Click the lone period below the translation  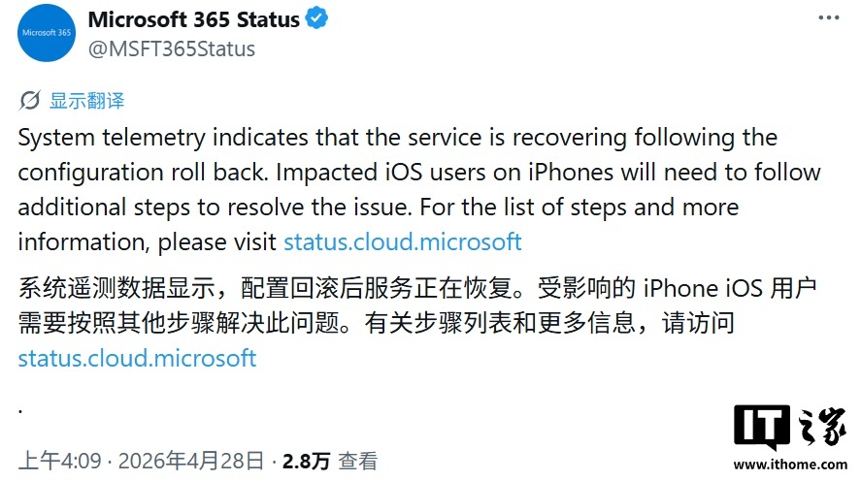(21, 407)
